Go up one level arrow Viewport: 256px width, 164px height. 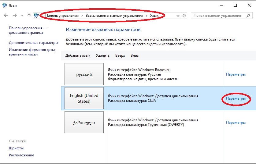29,15
